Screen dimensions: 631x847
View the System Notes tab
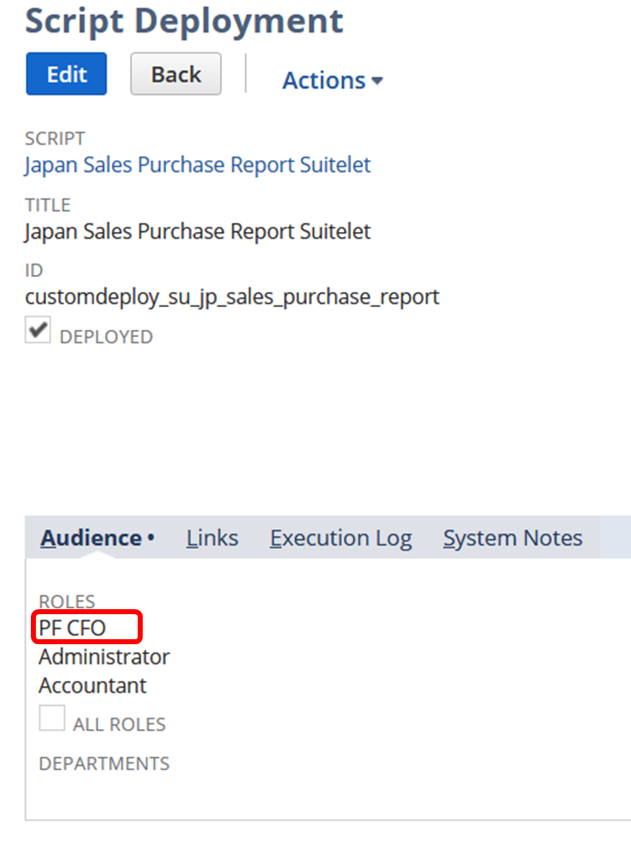(512, 538)
